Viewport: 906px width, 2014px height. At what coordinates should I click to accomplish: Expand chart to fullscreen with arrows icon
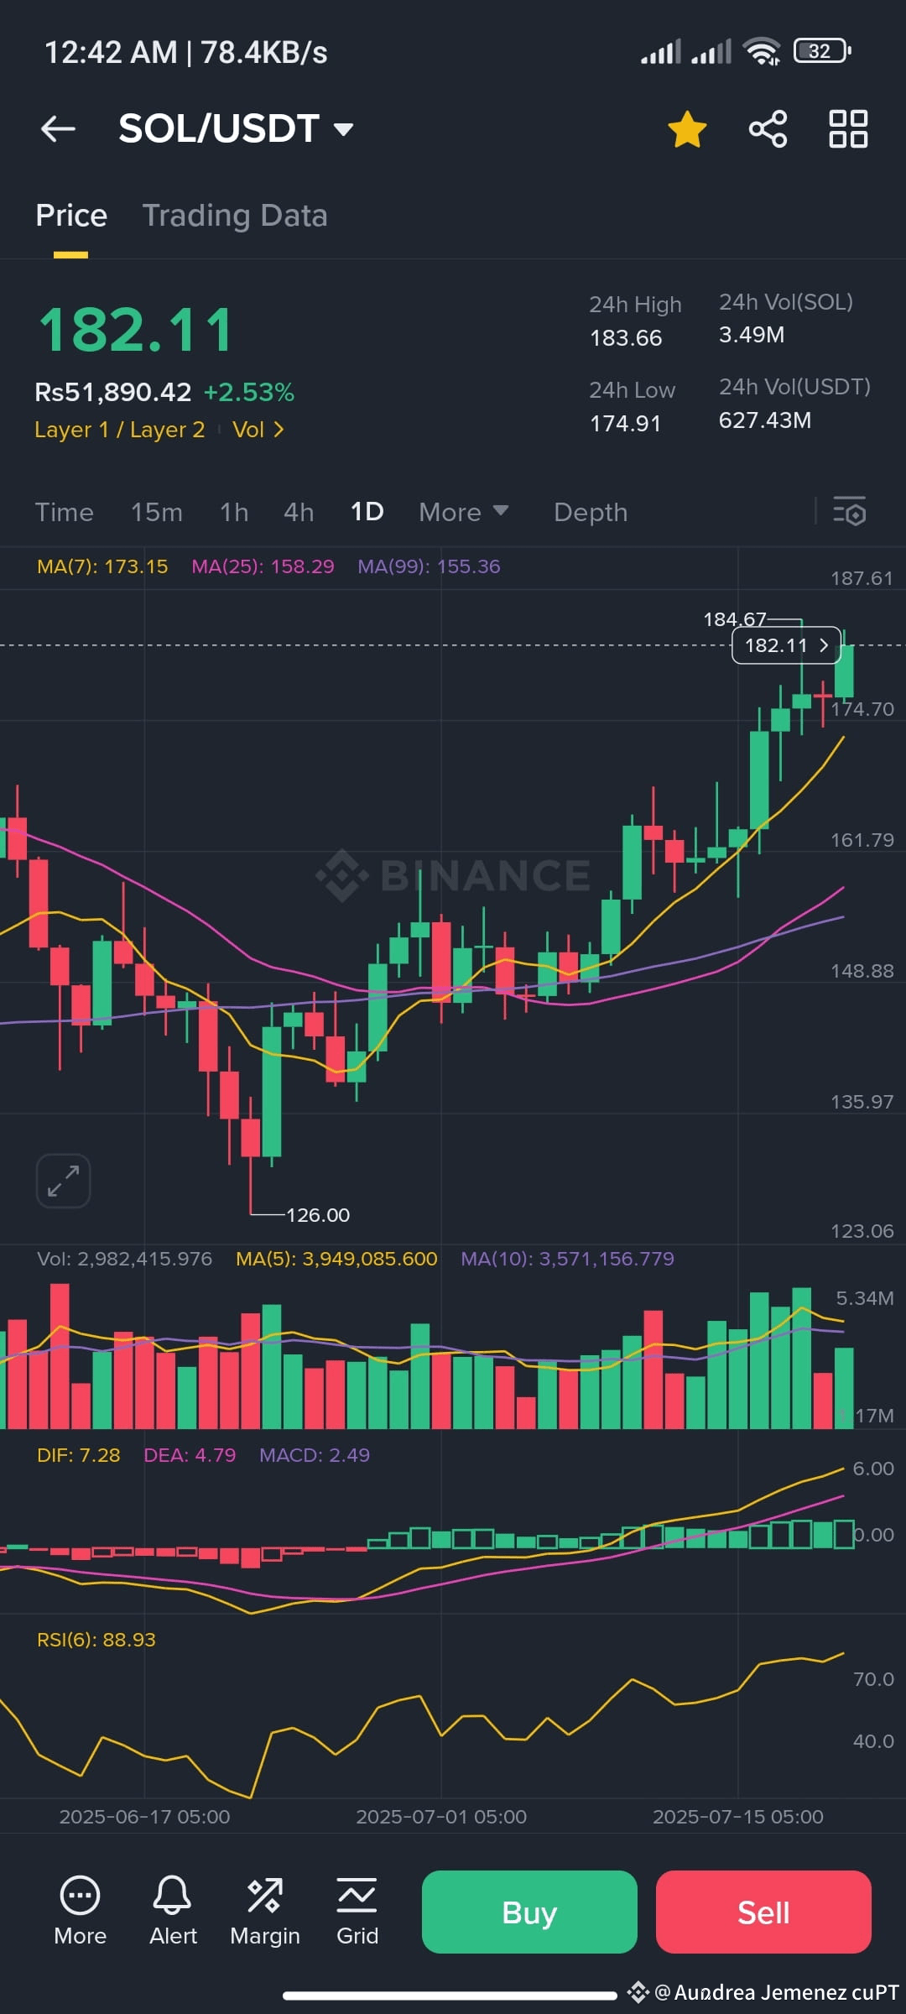pyautogui.click(x=63, y=1181)
